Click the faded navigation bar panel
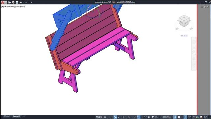Viewport: 211px width, 119px height. click(x=194, y=54)
